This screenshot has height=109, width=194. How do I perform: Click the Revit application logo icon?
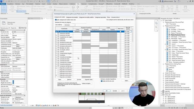tap(1, 1)
